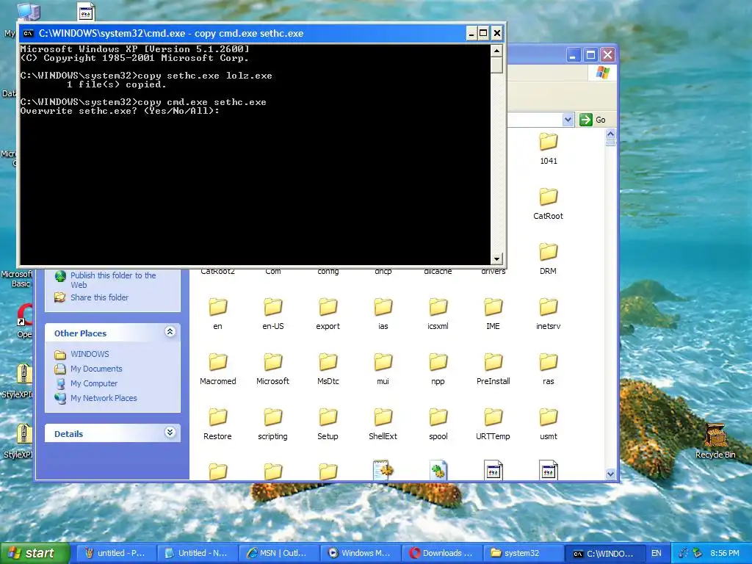Click the cmd scrollbar down arrow
Viewport: 752px width, 564px height.
[x=497, y=259]
